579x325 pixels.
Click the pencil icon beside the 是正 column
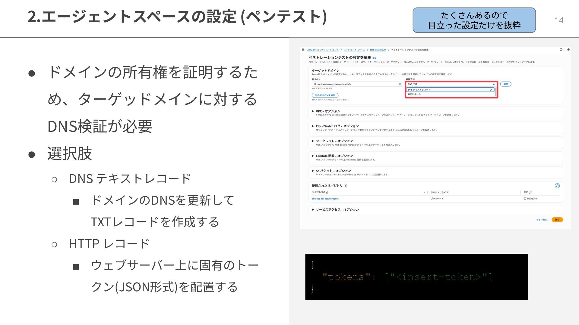click(530, 193)
